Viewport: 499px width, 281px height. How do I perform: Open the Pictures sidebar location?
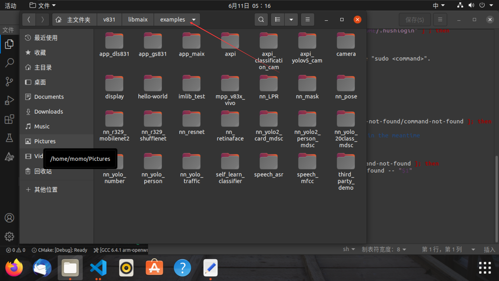tap(45, 141)
